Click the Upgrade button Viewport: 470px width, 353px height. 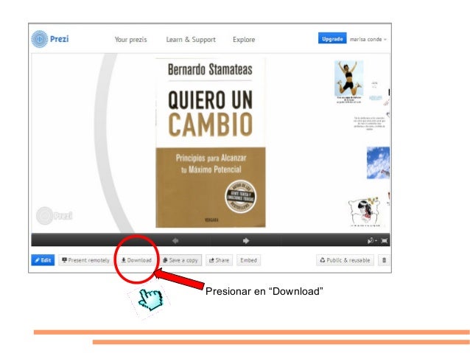332,38
